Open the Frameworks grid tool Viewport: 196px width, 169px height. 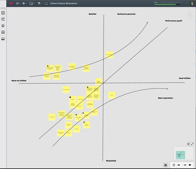3,32
